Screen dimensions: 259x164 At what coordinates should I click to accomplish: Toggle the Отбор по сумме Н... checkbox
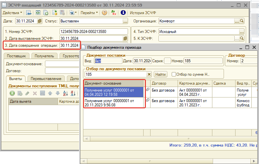point(174,74)
